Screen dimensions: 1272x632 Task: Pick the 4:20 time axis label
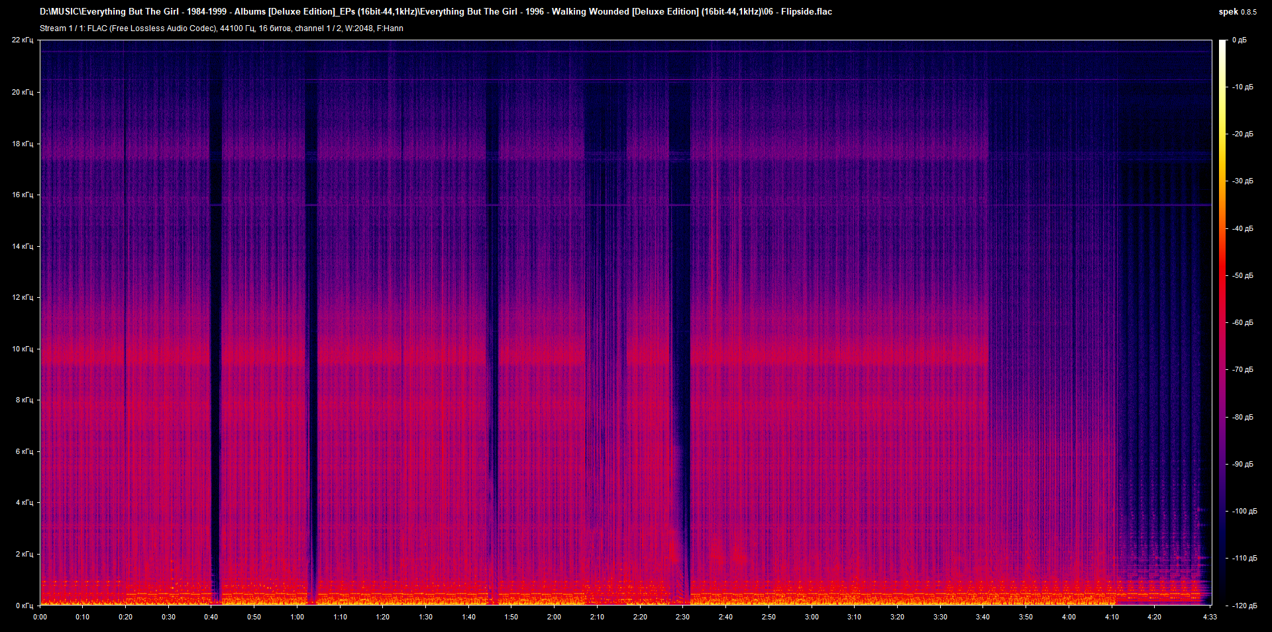[1154, 617]
